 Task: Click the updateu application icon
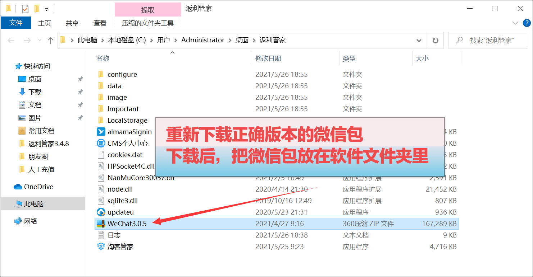101,212
